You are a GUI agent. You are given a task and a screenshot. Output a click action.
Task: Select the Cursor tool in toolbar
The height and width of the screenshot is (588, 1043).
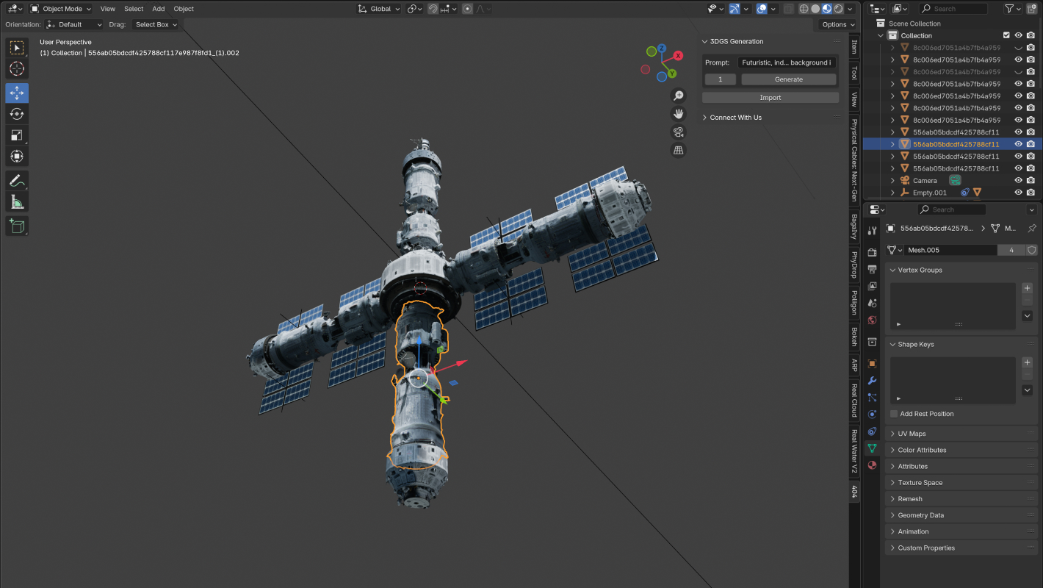(17, 69)
